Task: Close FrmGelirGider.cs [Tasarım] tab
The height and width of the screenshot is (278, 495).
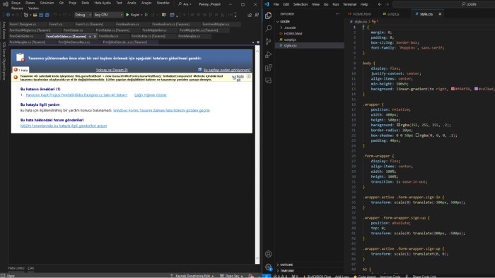Action: click(x=95, y=37)
